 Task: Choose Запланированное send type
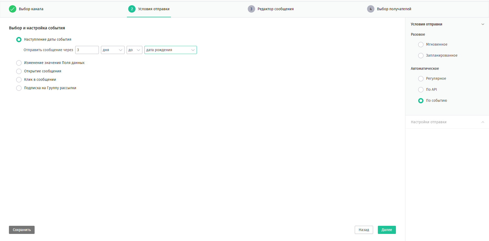pyautogui.click(x=421, y=56)
